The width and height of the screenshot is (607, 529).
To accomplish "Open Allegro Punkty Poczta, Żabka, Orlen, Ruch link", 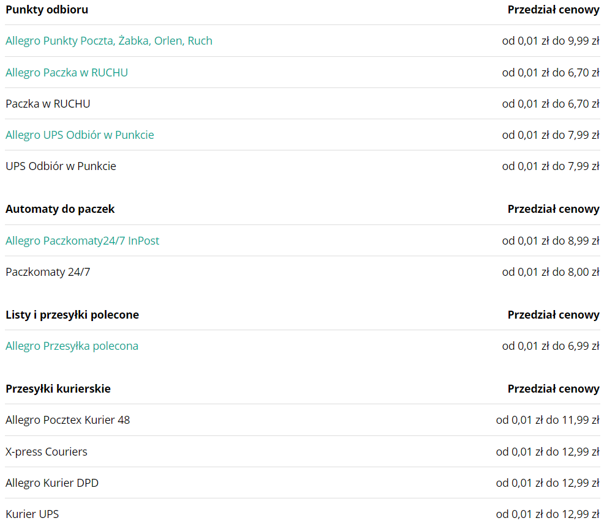I will 109,40.
